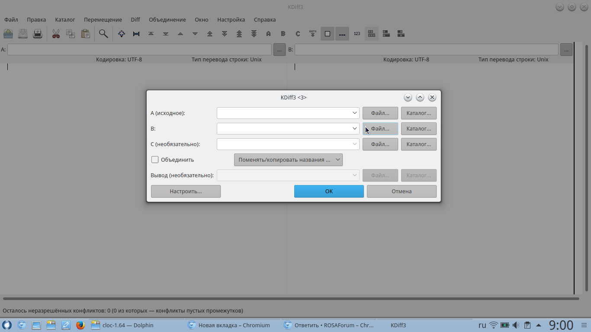Click the open file icon in toolbar
This screenshot has width=591, height=332.
tap(8, 34)
